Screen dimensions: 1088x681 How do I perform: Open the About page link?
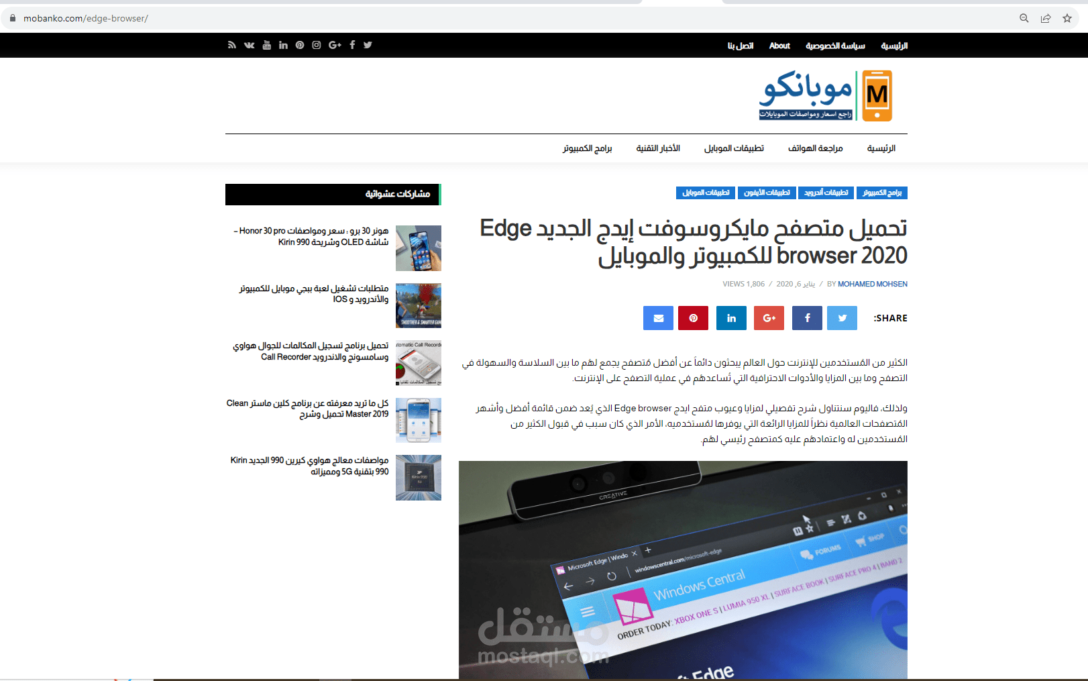[779, 46]
